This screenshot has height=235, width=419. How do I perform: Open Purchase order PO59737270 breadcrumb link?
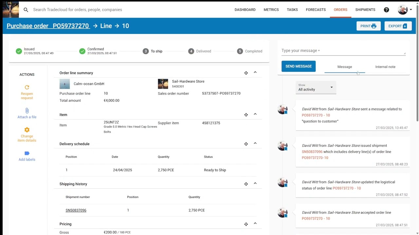tap(48, 26)
